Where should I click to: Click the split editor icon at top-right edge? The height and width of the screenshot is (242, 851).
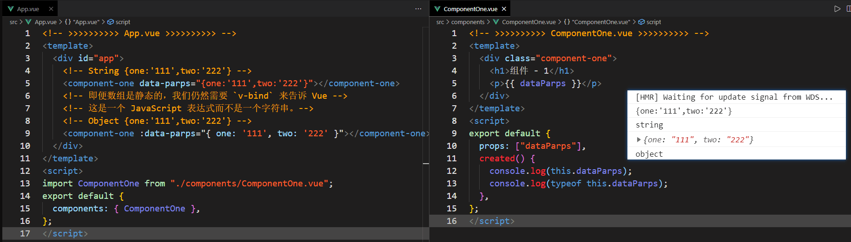point(849,9)
